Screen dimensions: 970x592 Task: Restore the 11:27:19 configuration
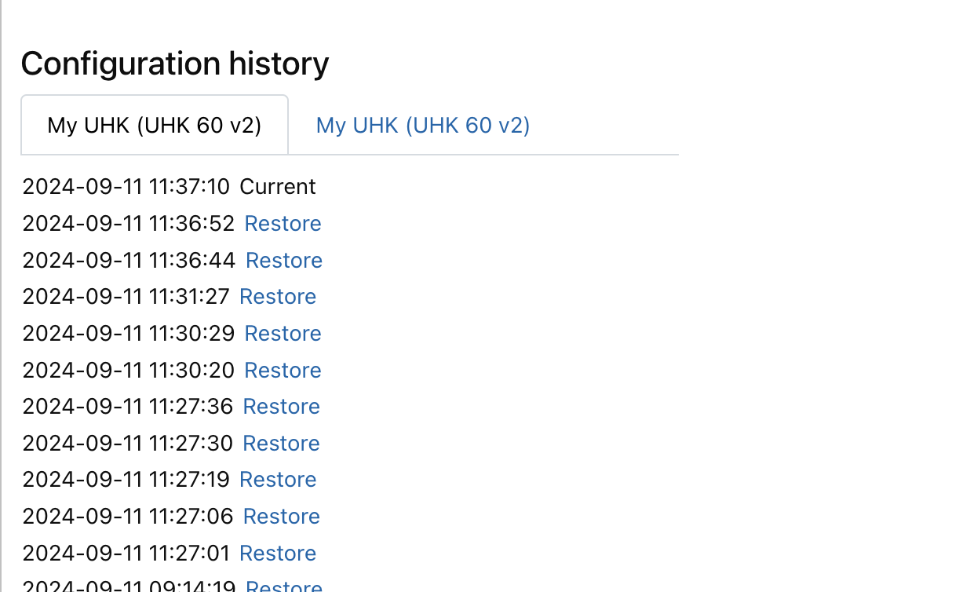click(278, 480)
